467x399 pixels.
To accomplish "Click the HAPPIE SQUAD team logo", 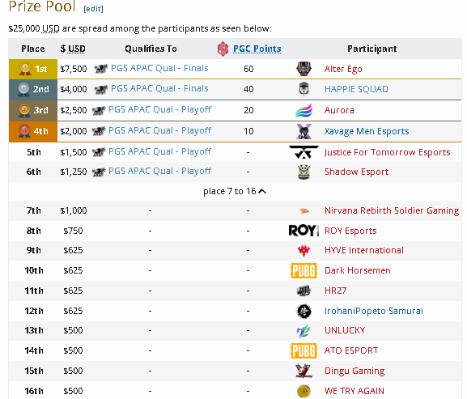I will coord(304,89).
